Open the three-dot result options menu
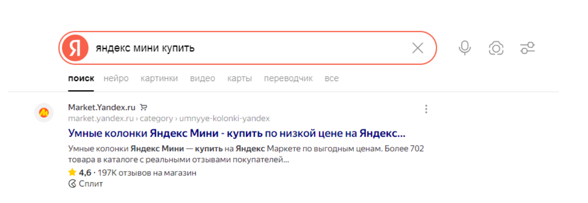 pyautogui.click(x=426, y=109)
